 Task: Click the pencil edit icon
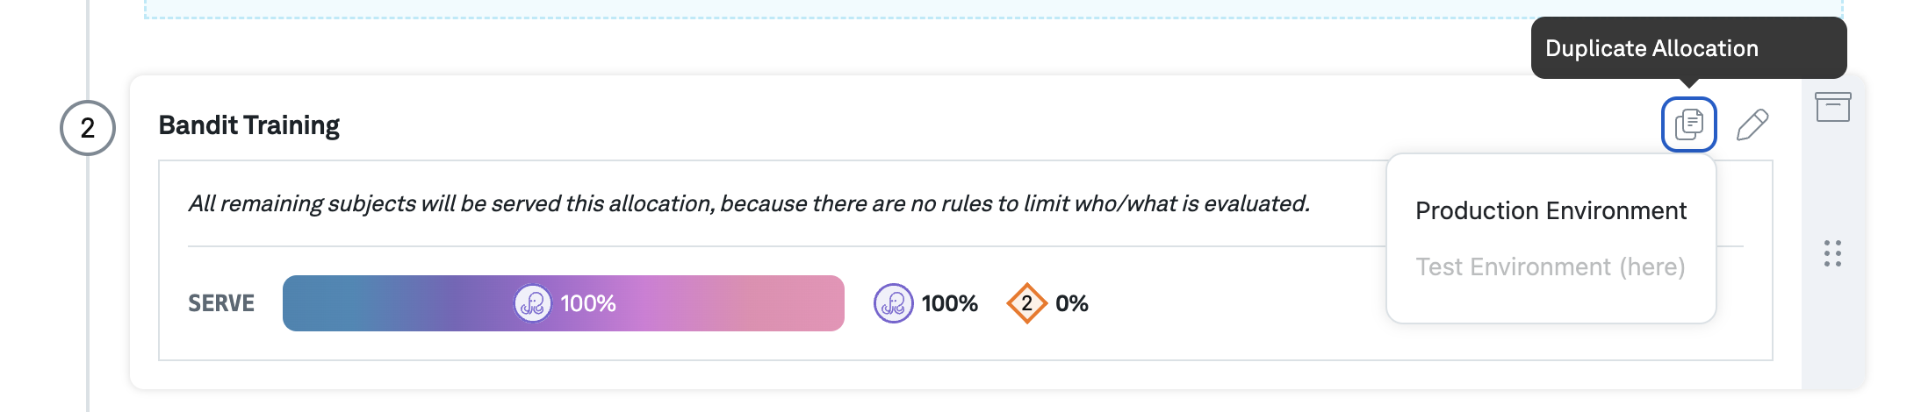[x=1752, y=124]
